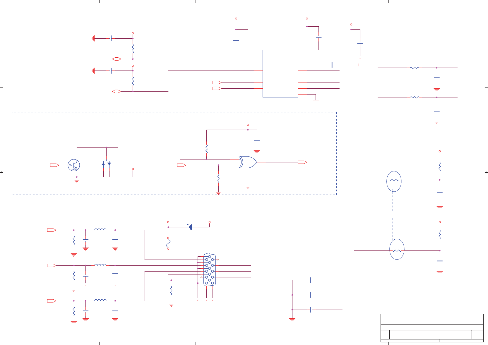Pick the Schottky diode above the connector
The image size is (488, 345).
[x=190, y=227]
